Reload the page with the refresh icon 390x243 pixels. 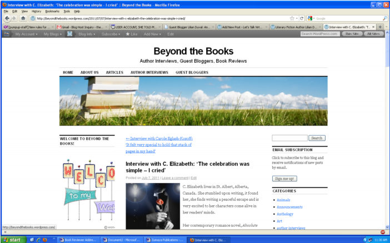click(302, 18)
